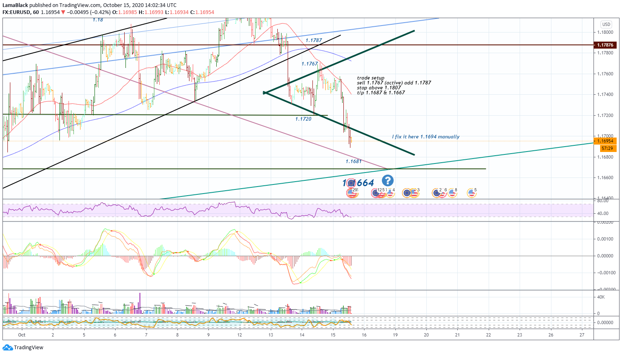The height and width of the screenshot is (355, 622).
Task: Click 1.17200 on the price axis
Action: (x=605, y=115)
